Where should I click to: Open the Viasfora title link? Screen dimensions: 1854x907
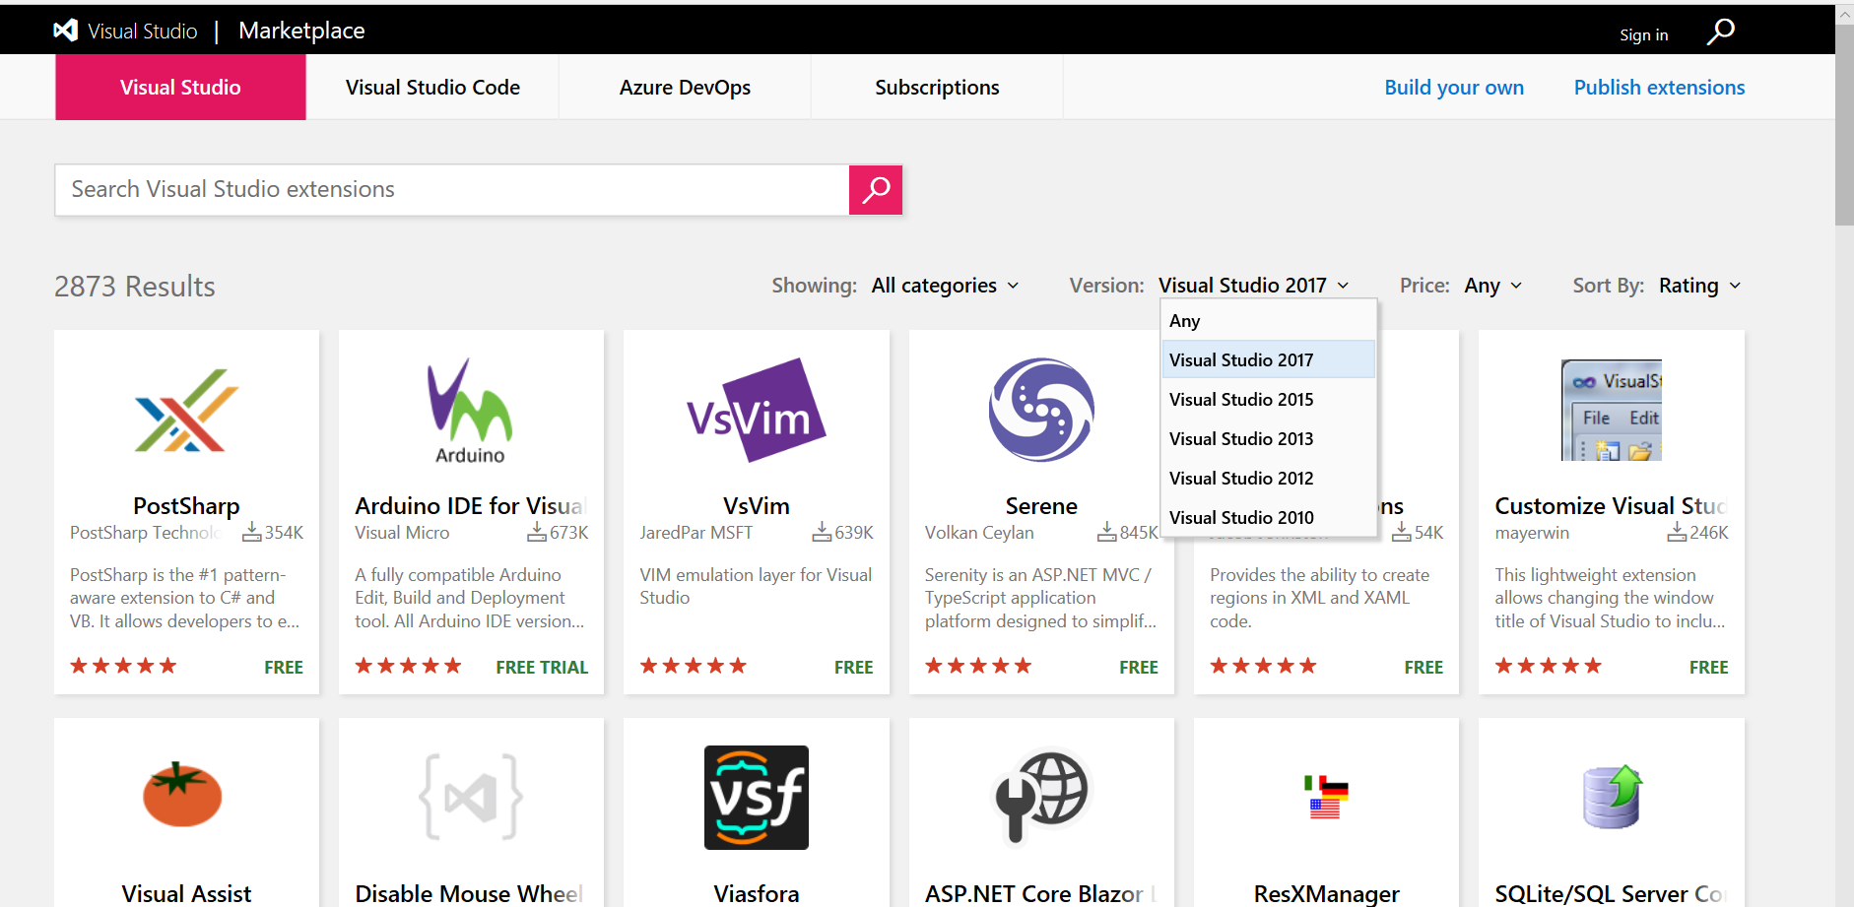(757, 893)
